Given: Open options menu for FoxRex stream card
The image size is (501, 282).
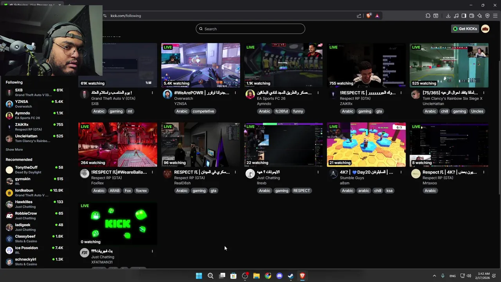Looking at the screenshot, I should coord(152,172).
